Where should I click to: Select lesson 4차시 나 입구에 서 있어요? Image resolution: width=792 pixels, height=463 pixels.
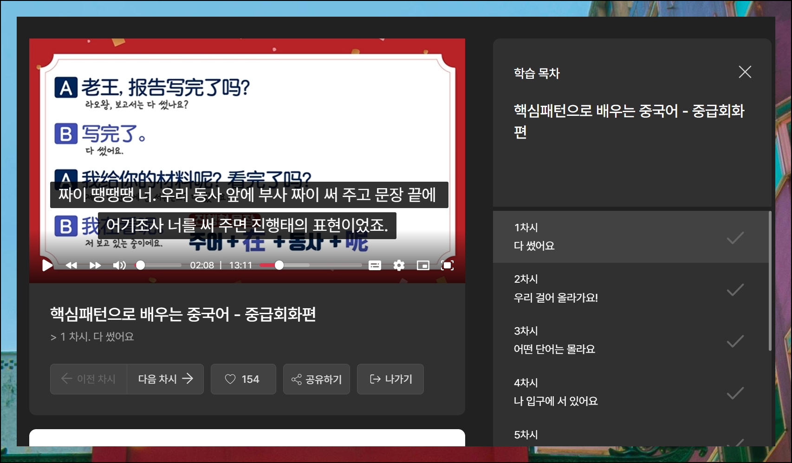click(x=630, y=393)
